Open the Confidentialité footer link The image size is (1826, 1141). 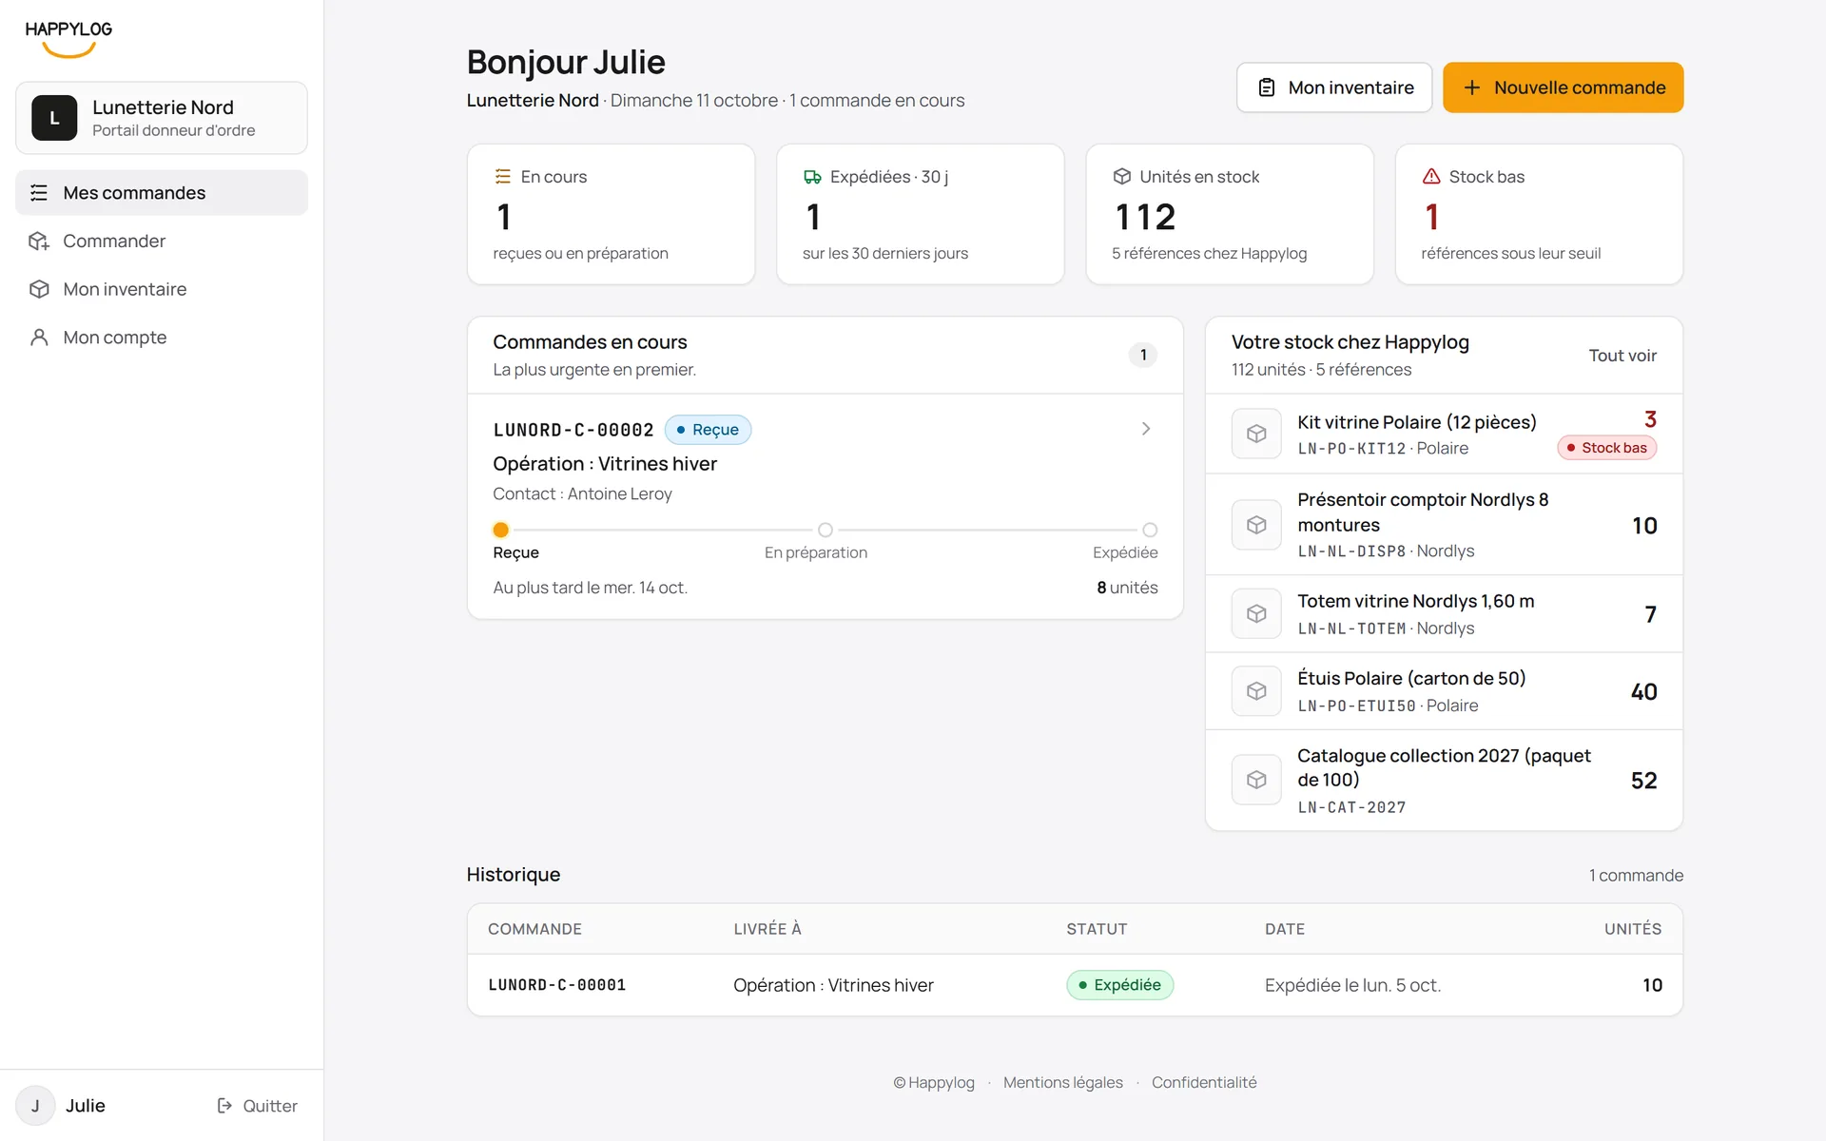coord(1204,1082)
